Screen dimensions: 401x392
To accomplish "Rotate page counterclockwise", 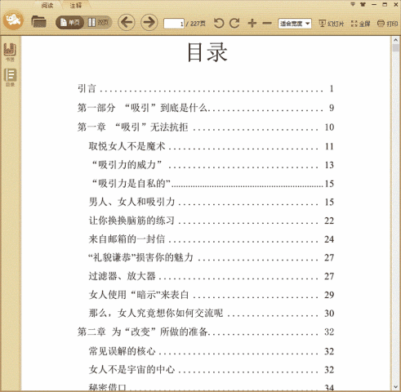I will click(219, 23).
